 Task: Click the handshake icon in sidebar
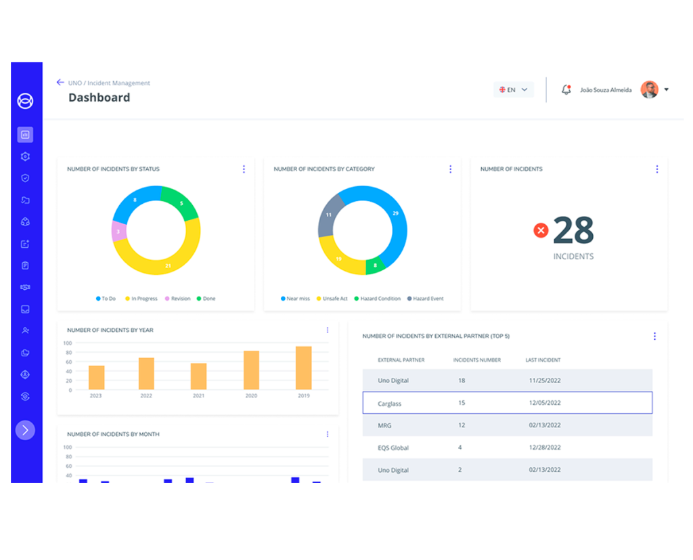tap(25, 287)
